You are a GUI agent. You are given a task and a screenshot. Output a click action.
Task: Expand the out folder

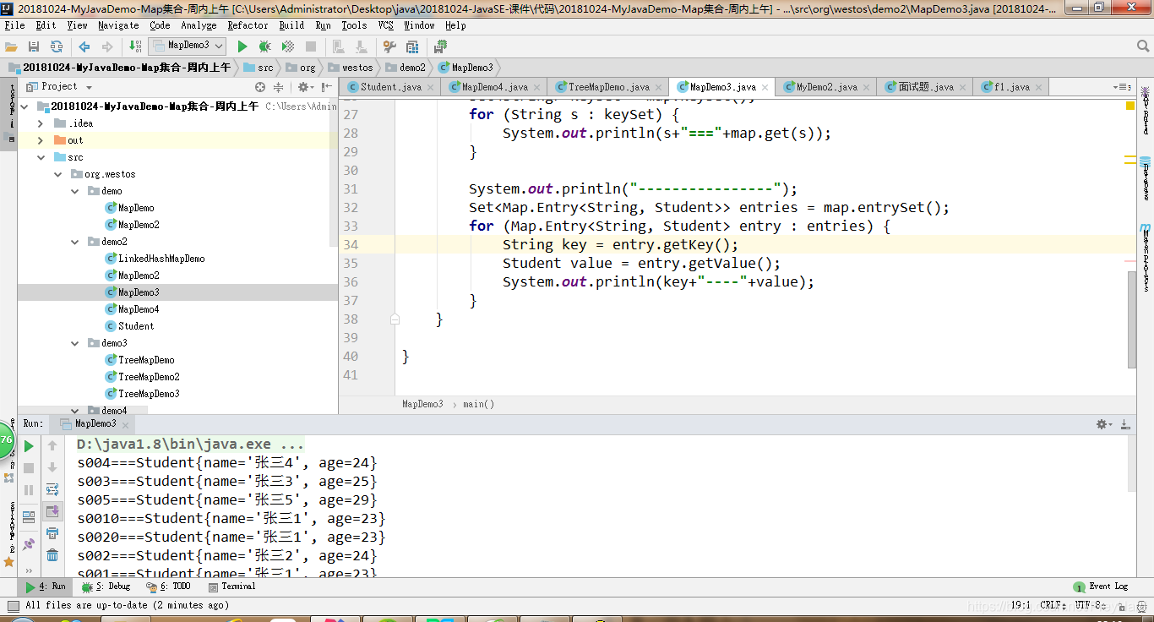(41, 140)
